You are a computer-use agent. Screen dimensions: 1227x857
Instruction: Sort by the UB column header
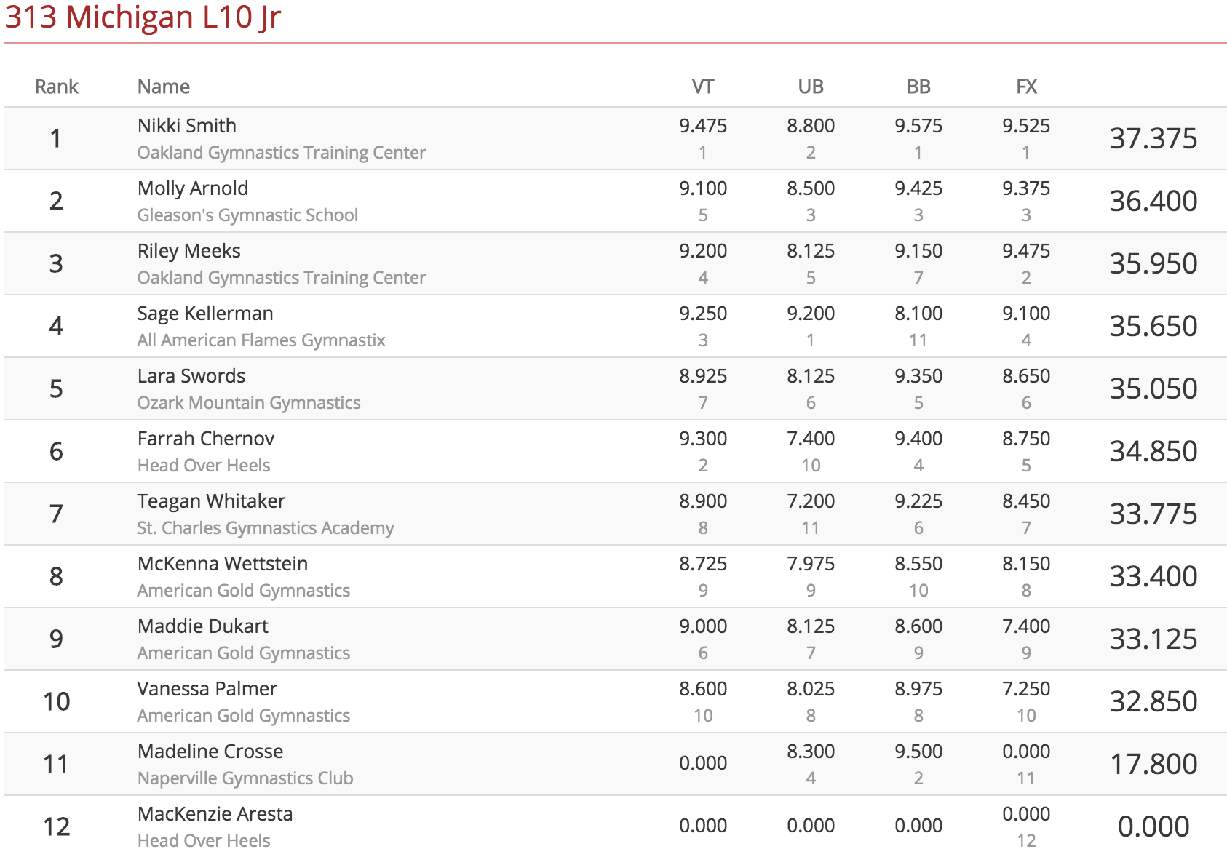[x=811, y=87]
